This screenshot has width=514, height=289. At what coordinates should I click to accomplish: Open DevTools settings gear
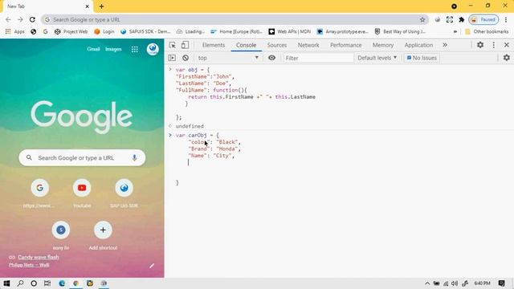point(480,45)
